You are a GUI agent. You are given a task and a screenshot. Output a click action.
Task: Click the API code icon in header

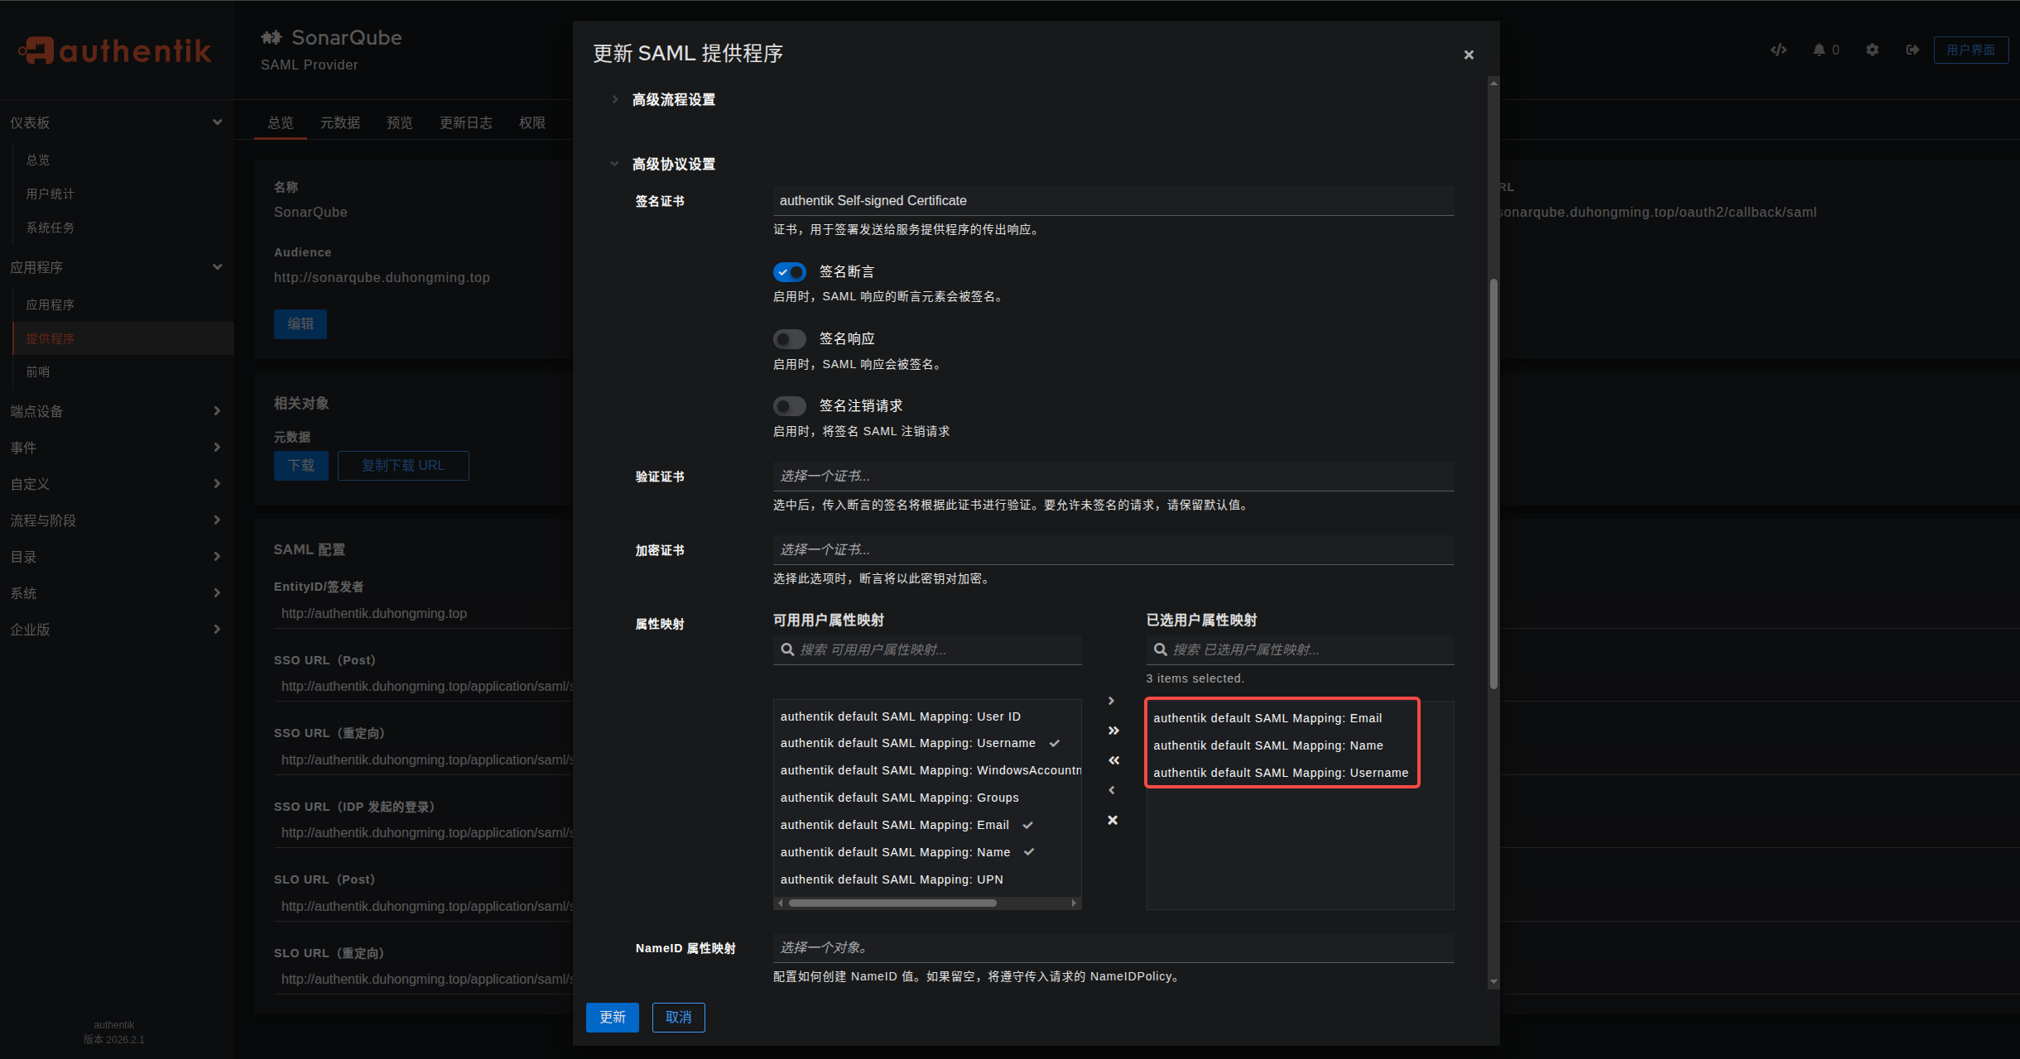click(1778, 50)
